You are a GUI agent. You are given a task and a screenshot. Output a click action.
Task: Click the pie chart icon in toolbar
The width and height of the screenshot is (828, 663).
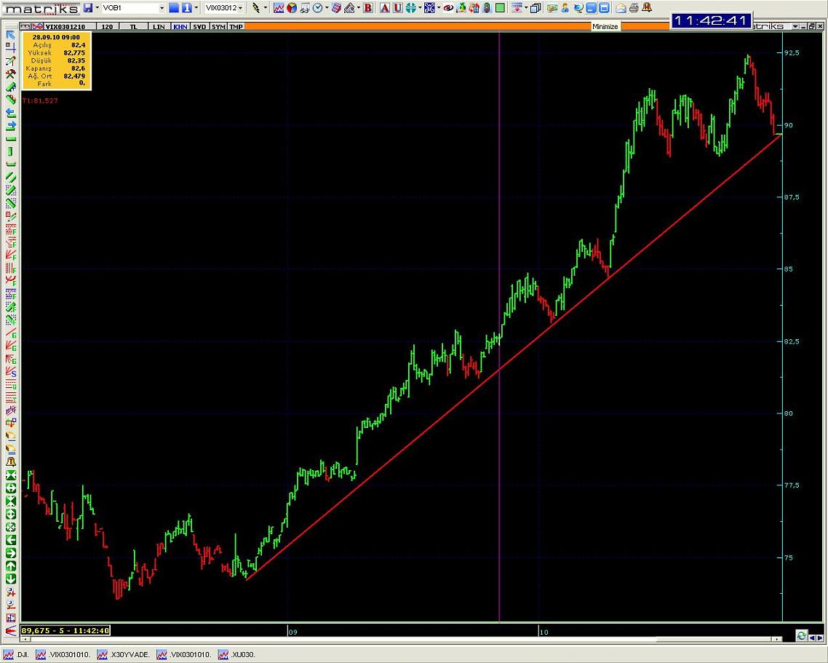point(292,8)
